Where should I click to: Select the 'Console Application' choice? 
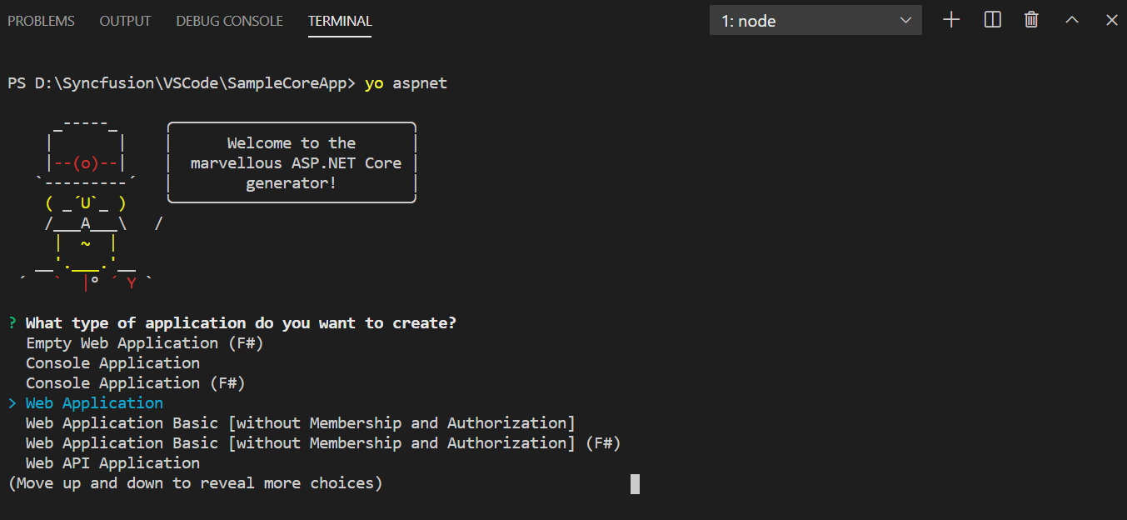tap(112, 362)
